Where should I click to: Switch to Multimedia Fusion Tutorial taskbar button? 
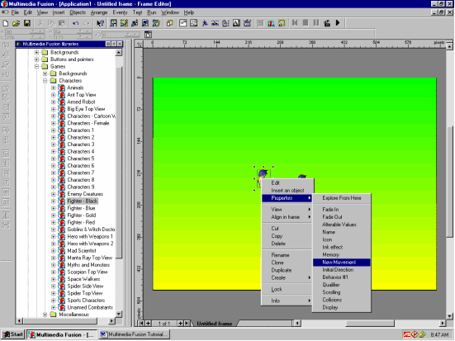pos(134,334)
